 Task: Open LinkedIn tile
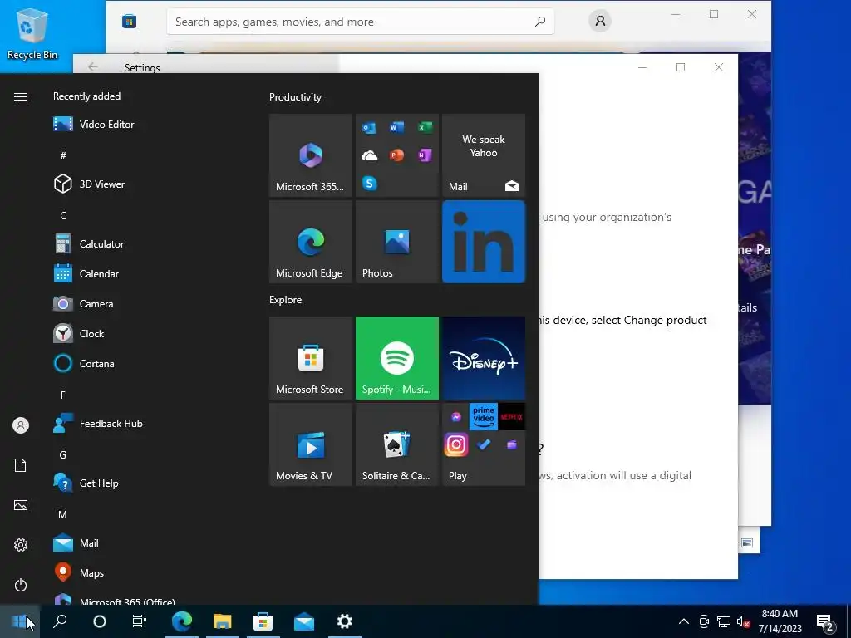click(484, 242)
